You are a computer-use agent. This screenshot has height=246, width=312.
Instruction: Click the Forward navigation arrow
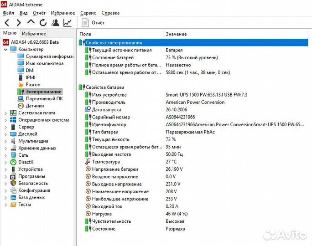[x=19, y=23]
